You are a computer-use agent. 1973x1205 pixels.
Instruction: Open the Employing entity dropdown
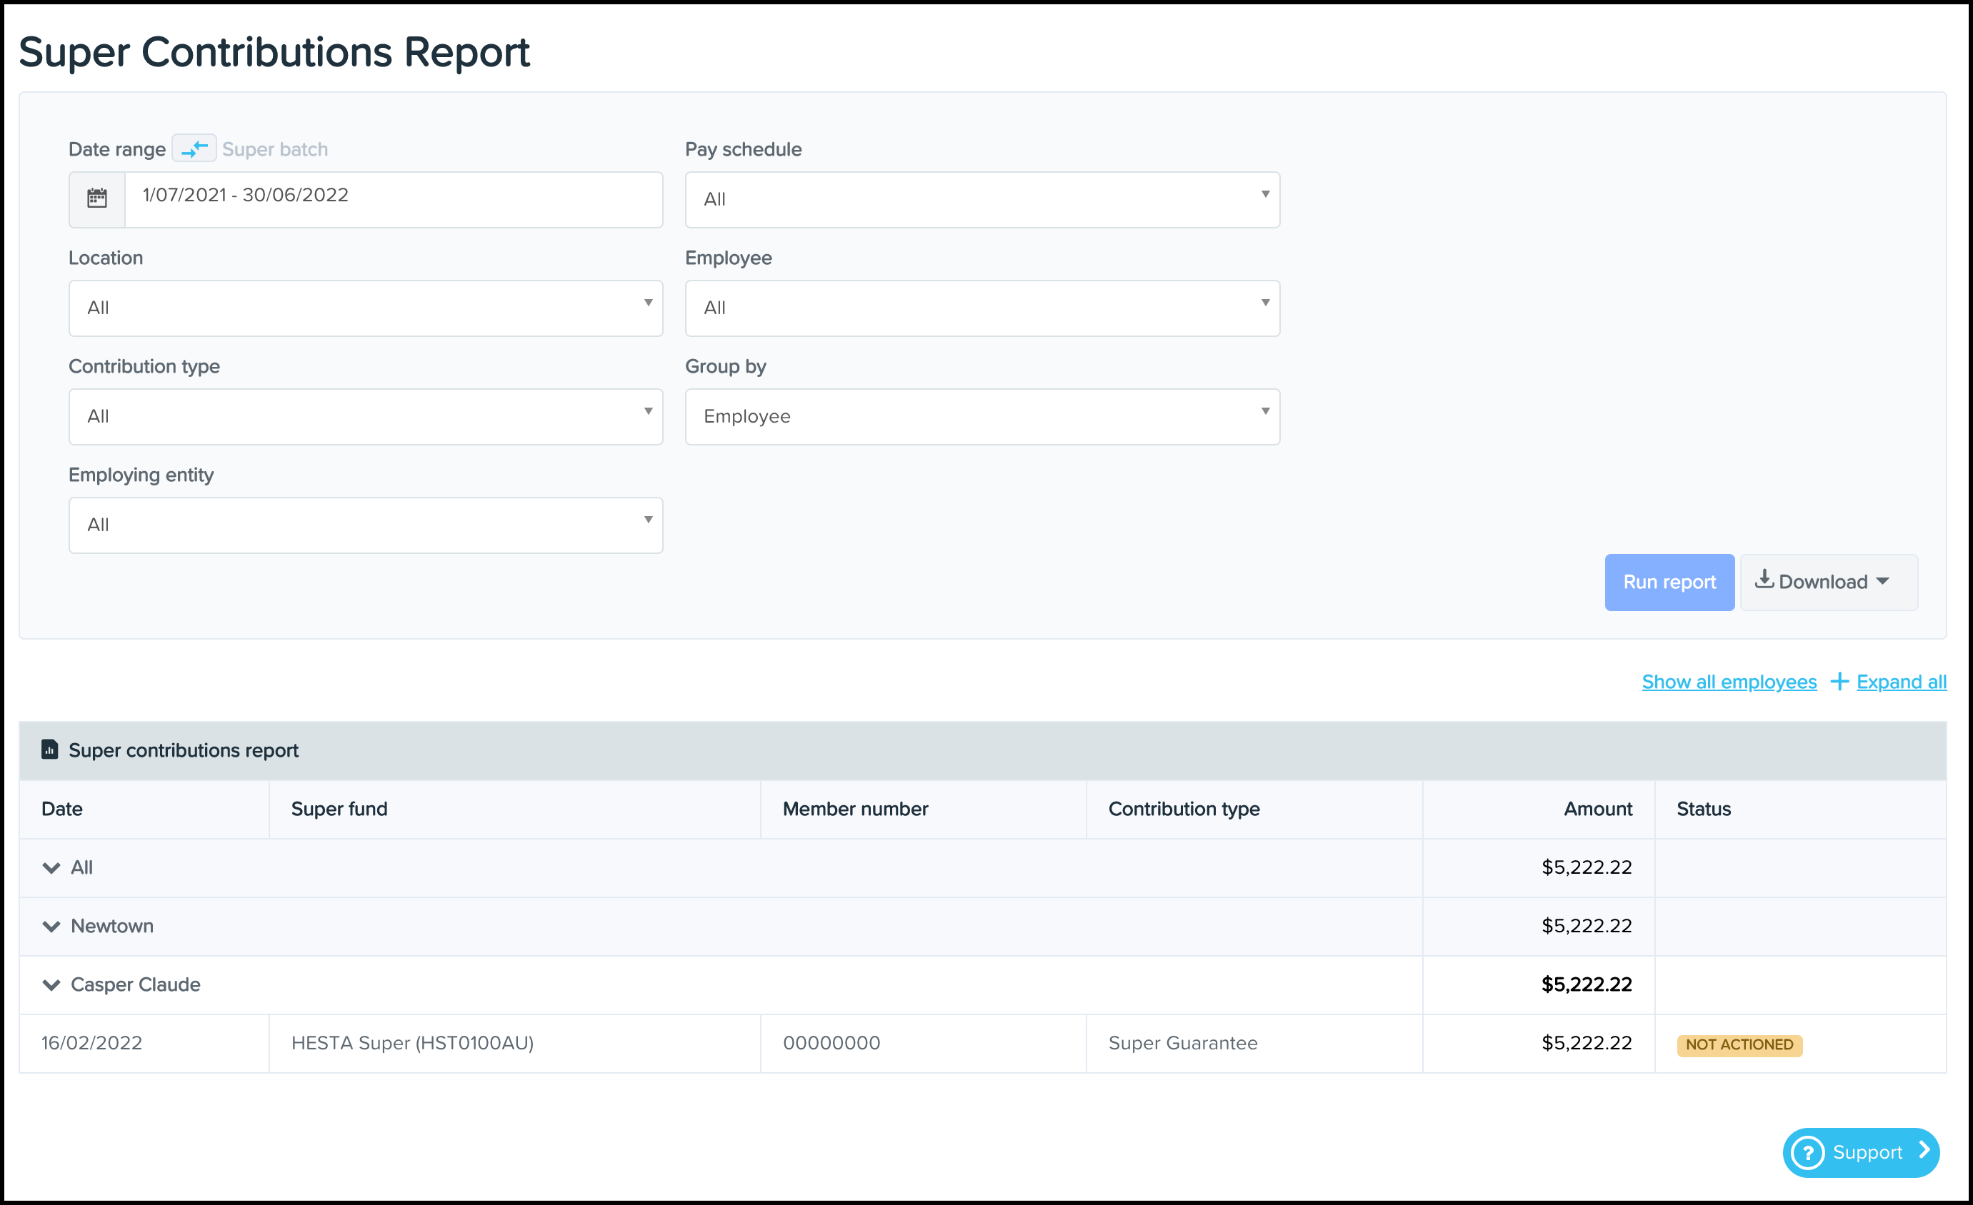pos(365,525)
